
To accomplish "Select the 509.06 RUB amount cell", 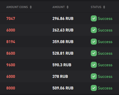I will 63,88.
